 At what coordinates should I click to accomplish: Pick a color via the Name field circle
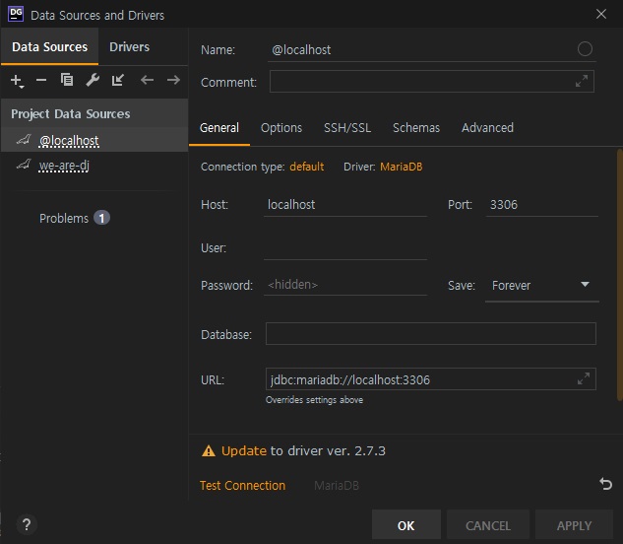click(585, 49)
